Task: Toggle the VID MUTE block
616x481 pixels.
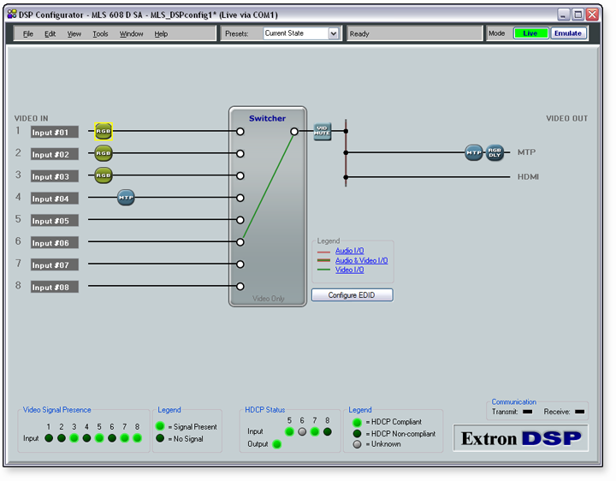Action: [322, 132]
